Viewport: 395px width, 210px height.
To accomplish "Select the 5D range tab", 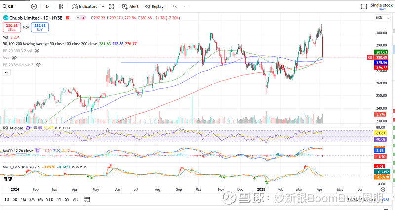I will (15, 200).
